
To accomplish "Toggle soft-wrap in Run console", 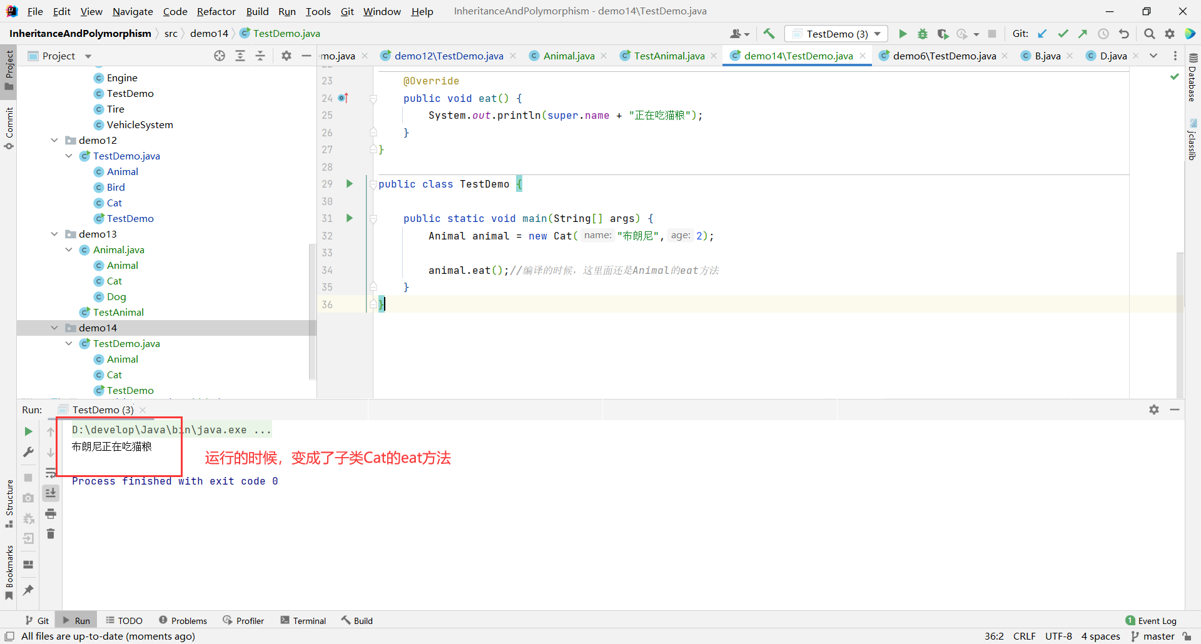I will click(x=51, y=473).
